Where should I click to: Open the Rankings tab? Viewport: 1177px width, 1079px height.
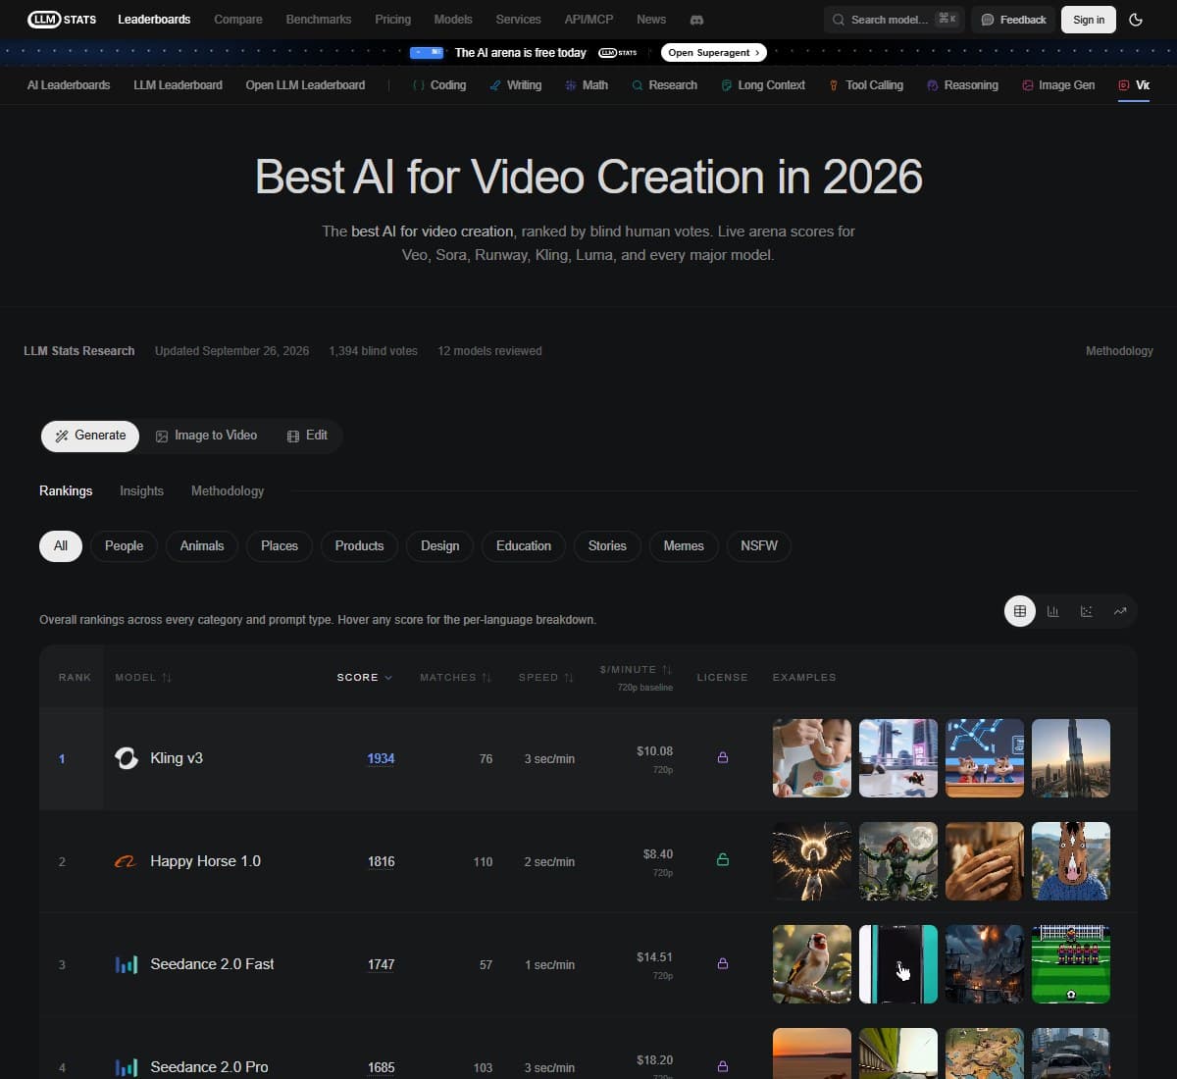pyautogui.click(x=66, y=490)
